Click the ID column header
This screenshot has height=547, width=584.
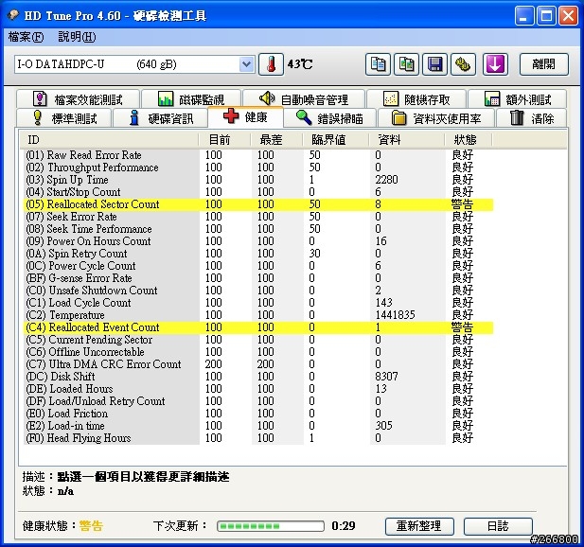click(109, 140)
